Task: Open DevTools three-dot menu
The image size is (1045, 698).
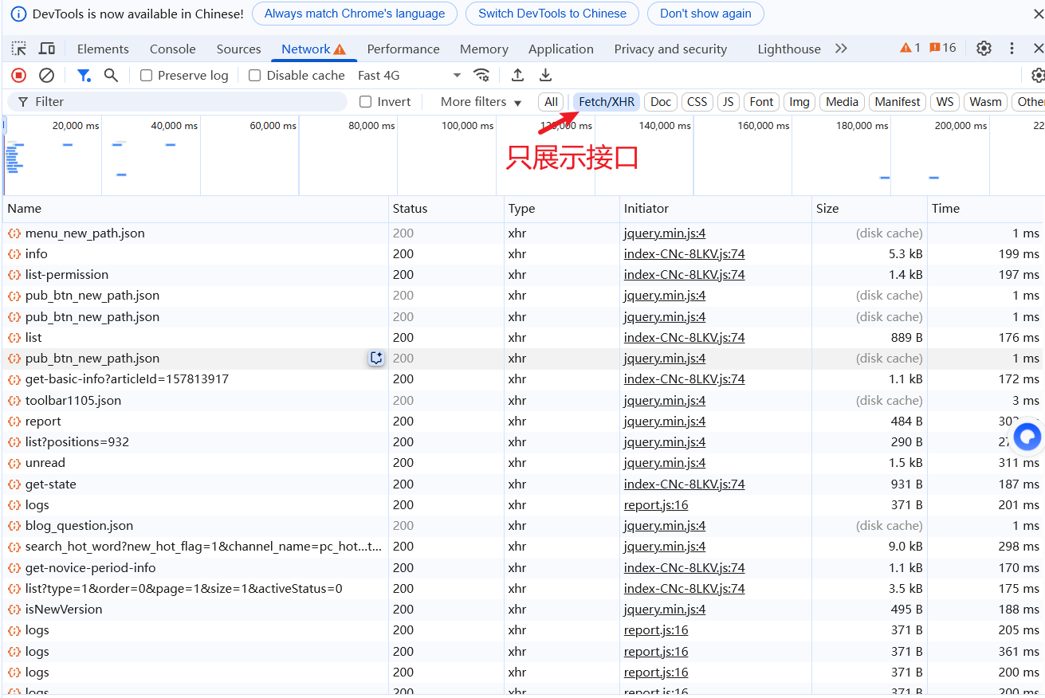Action: coord(1012,49)
